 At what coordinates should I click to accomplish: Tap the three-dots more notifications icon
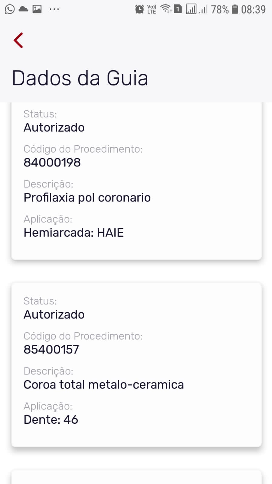click(x=54, y=9)
